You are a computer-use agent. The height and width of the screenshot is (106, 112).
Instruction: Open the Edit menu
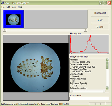pyautogui.click(x=8, y=7)
